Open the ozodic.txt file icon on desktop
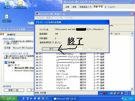 7,18
